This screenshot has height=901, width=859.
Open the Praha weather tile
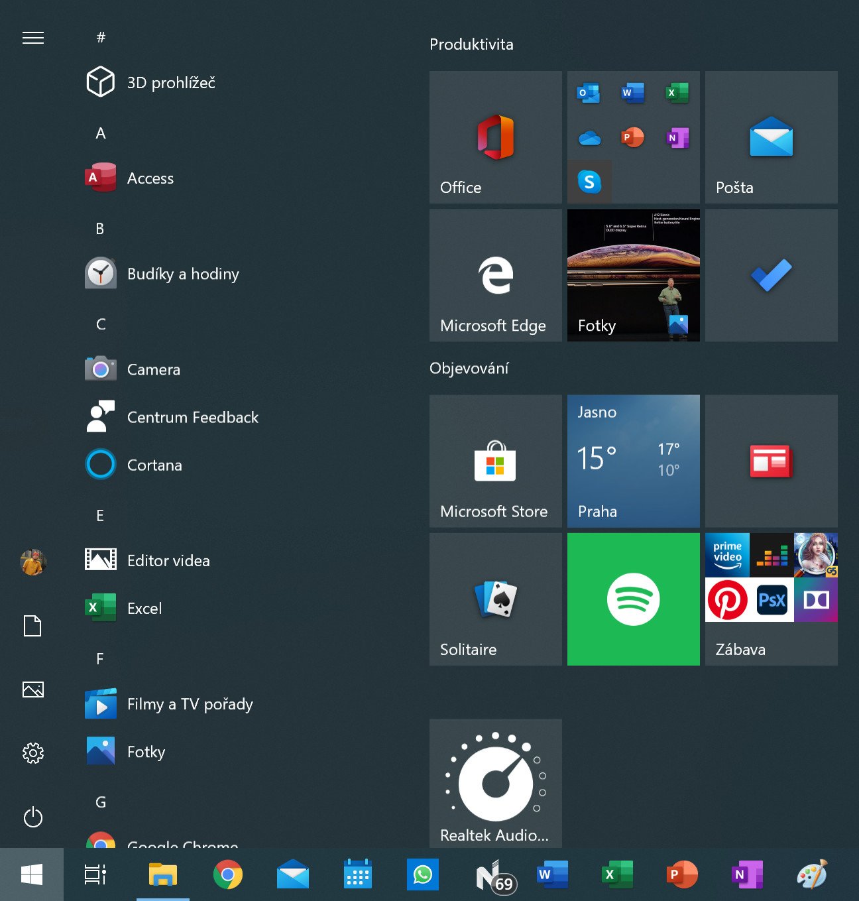tap(633, 461)
